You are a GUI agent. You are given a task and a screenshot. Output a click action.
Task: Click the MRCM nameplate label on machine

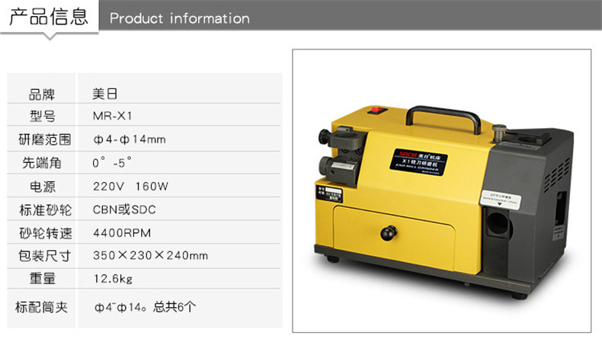419,162
